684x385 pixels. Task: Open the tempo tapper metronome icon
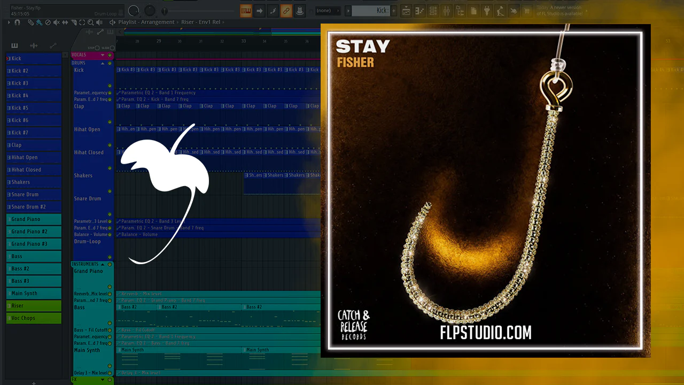tap(500, 10)
